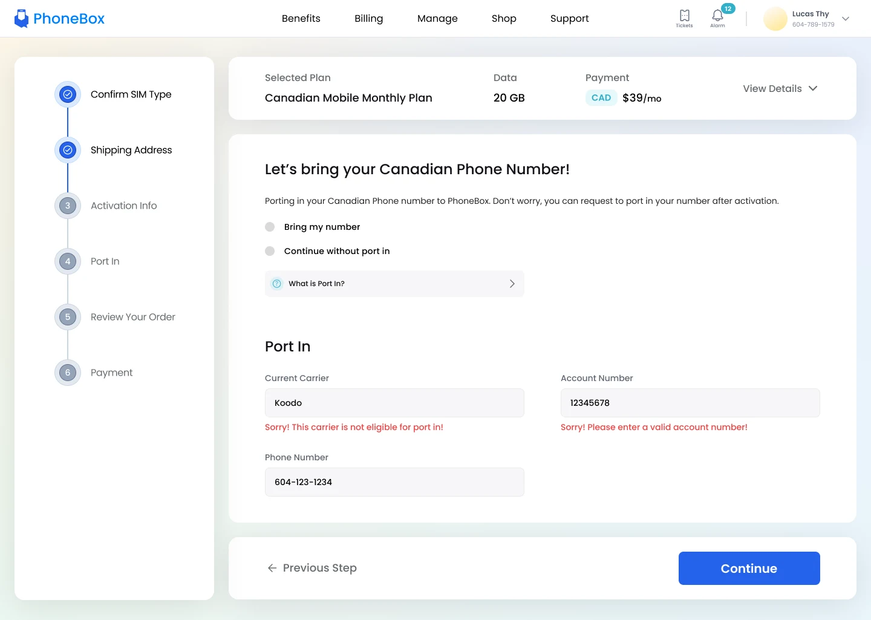This screenshot has height=620, width=871.
Task: Click the Port In step label in sidebar
Action: point(105,261)
